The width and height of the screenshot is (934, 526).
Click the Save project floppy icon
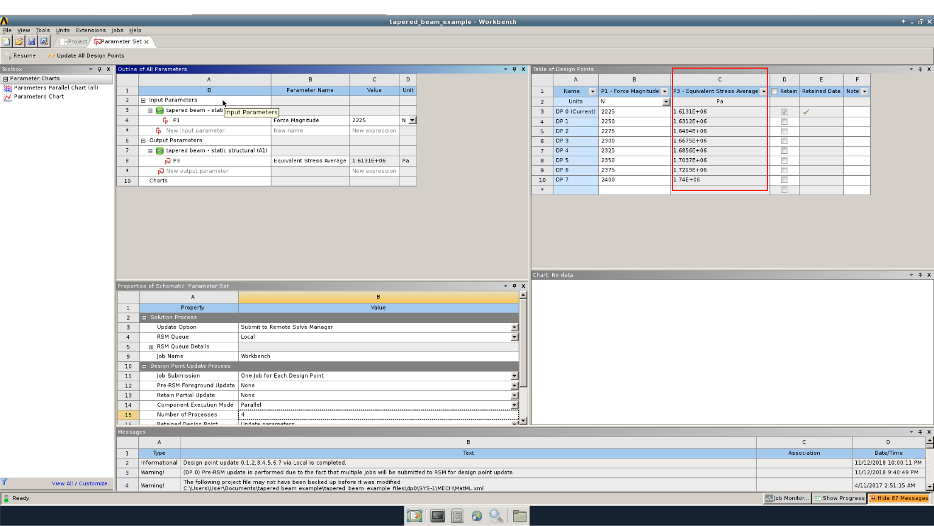coord(32,41)
